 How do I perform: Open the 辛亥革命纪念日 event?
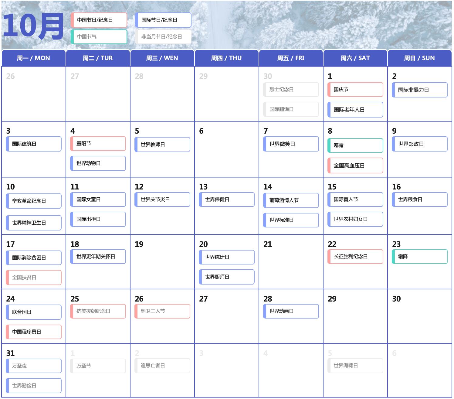34,201
